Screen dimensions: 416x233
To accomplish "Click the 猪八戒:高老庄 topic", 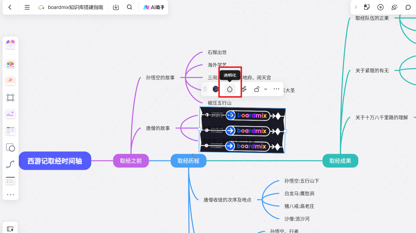I will (x=299, y=206).
